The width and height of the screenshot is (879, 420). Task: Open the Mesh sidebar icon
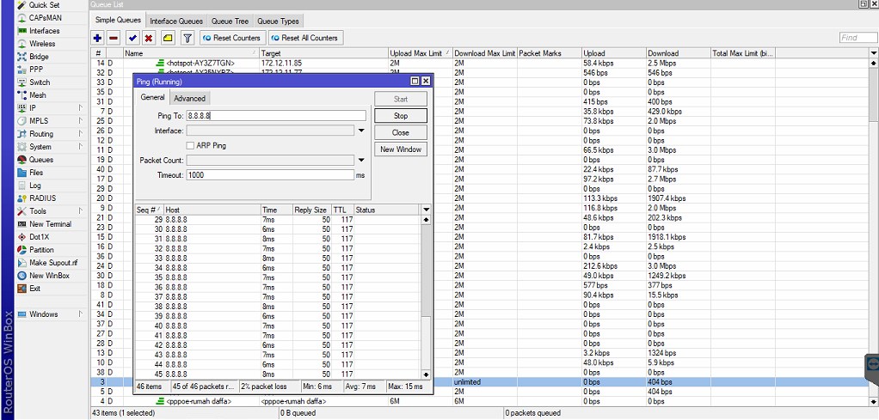(x=22, y=95)
